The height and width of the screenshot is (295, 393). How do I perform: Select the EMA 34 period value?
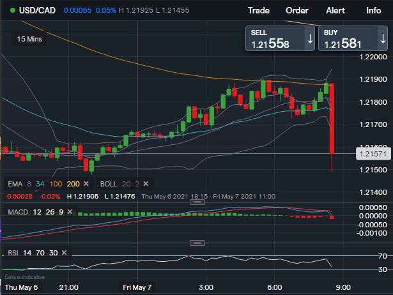[x=40, y=184]
